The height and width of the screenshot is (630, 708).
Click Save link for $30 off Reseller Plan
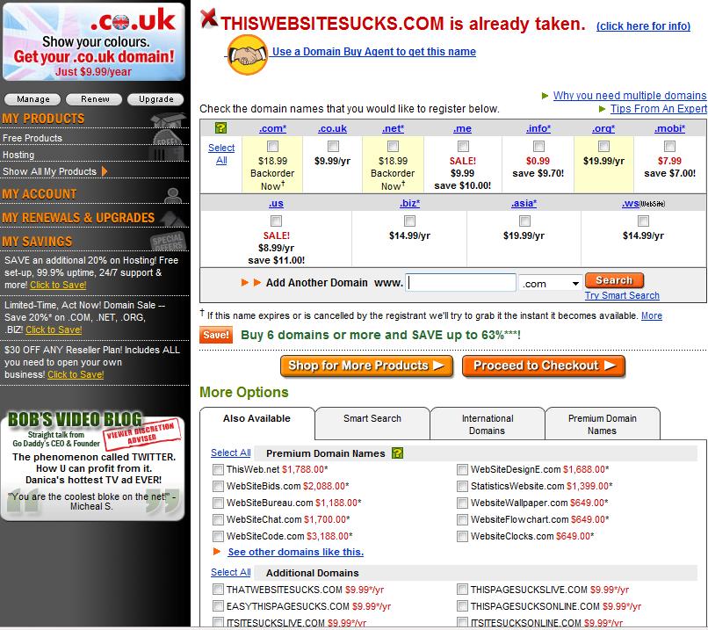coord(76,375)
